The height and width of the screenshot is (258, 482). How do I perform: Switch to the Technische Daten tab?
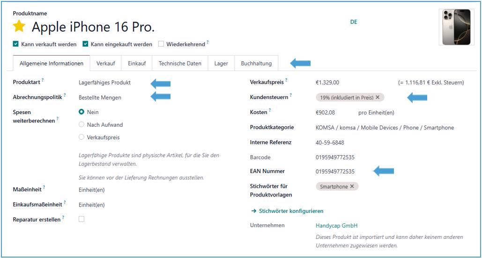coord(180,64)
